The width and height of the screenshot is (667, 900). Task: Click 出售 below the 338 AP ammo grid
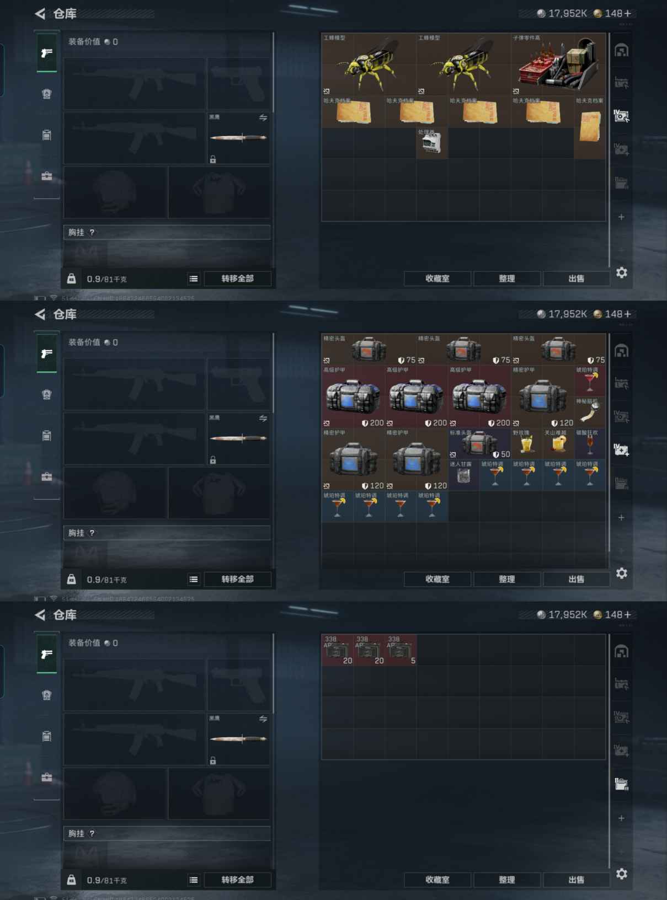click(576, 880)
